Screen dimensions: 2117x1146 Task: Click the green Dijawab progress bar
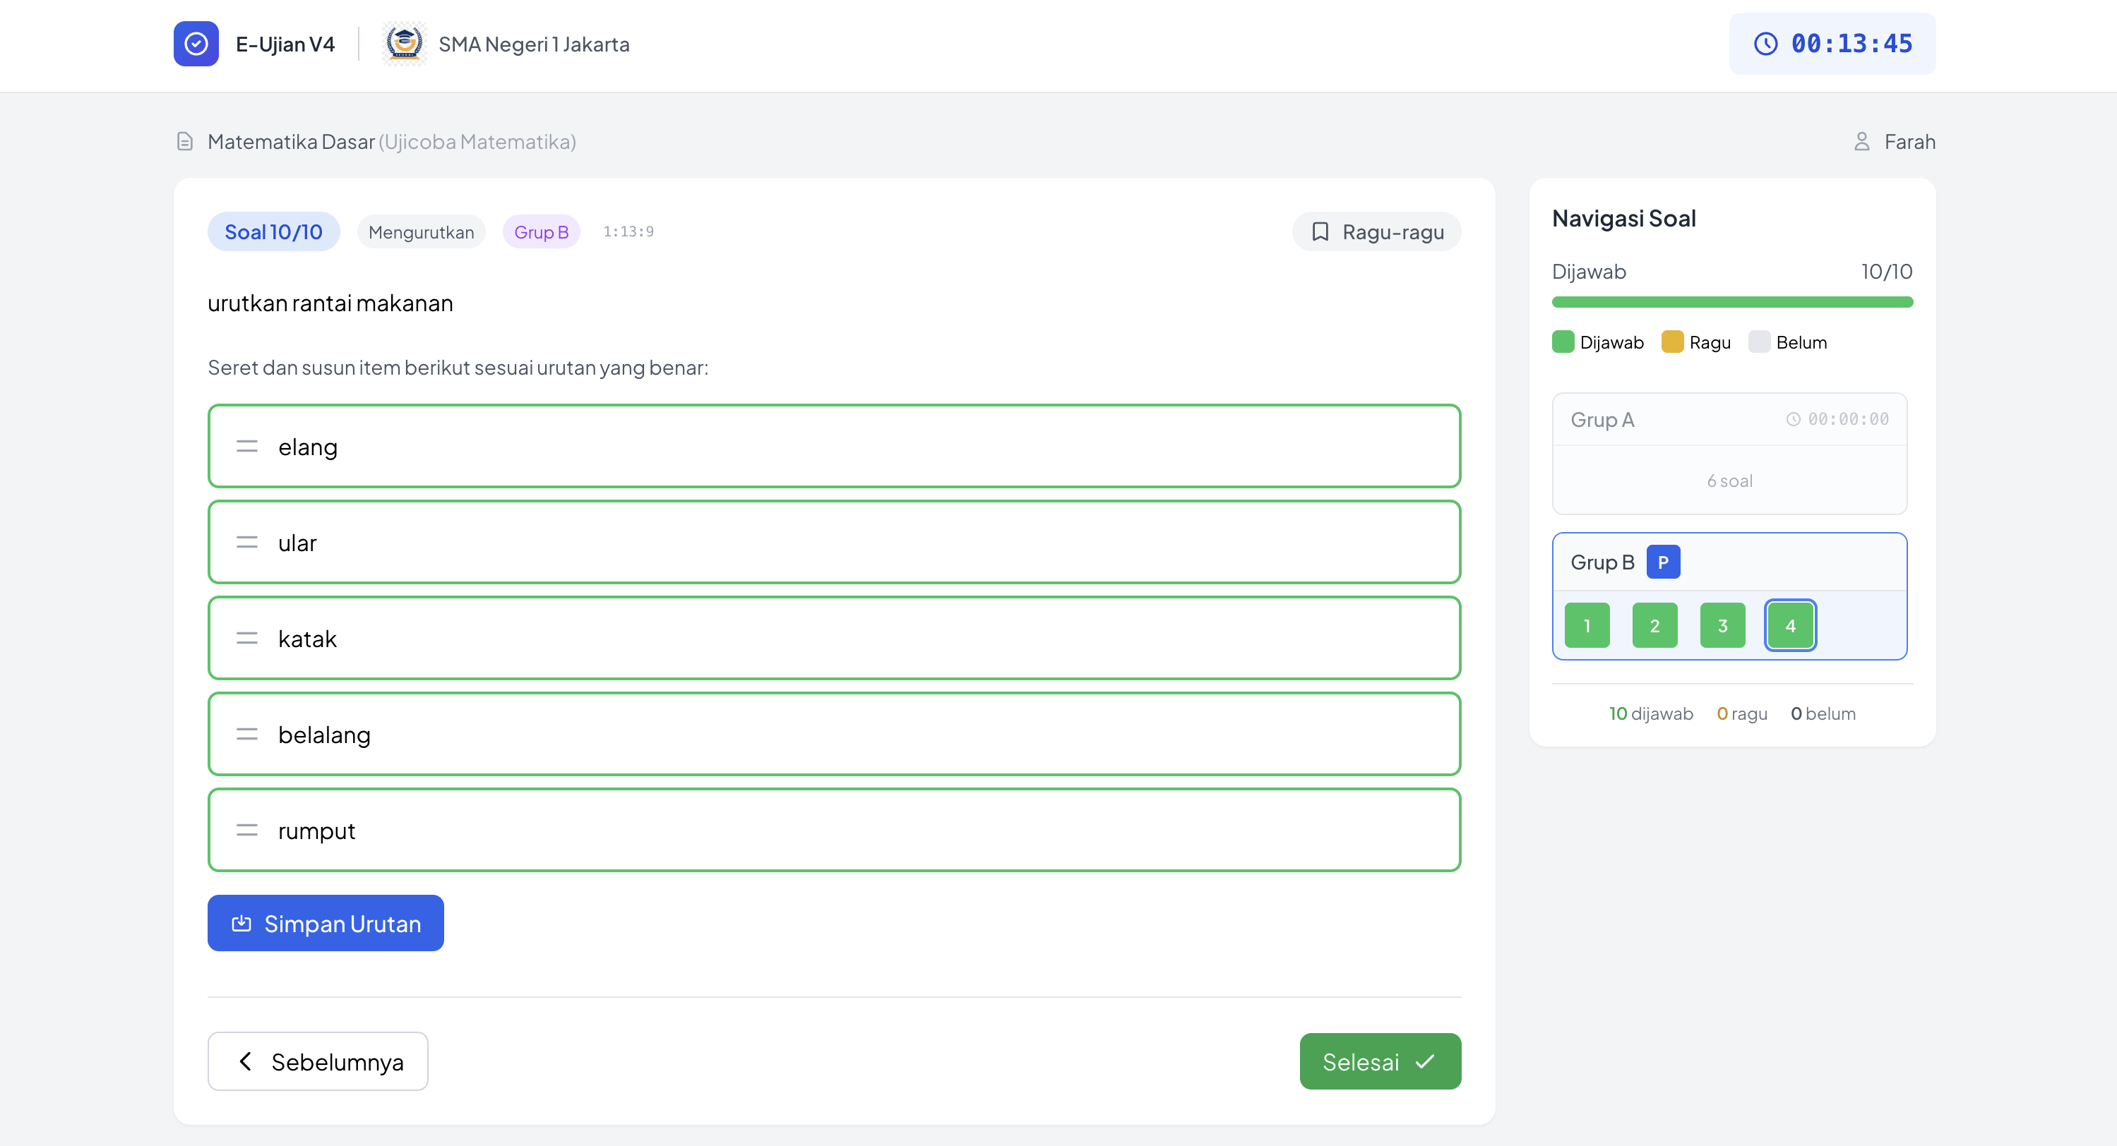(x=1732, y=302)
